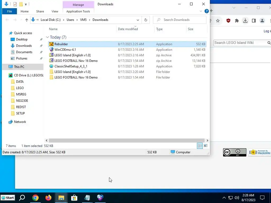Open uBlock Origin extension in browser
The image size is (271, 203).
pos(228,21)
